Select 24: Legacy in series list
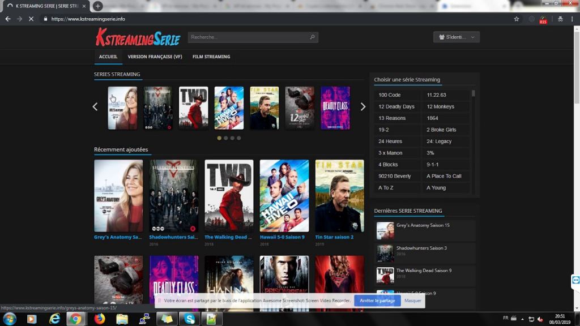 click(x=439, y=141)
